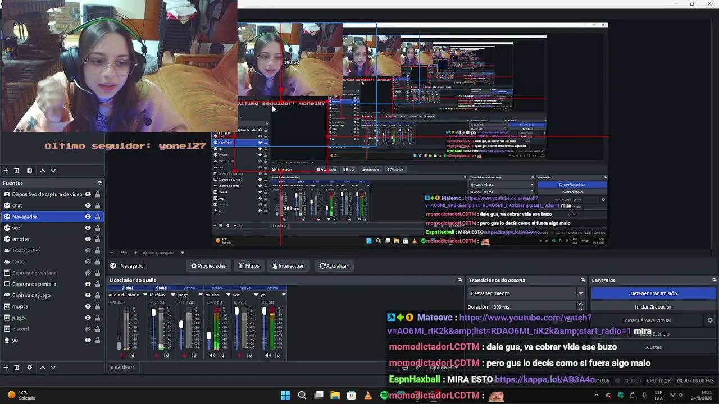Screen dimensions: 719x404
Task: Unmute the juego mixer channel
Action: [185, 355]
